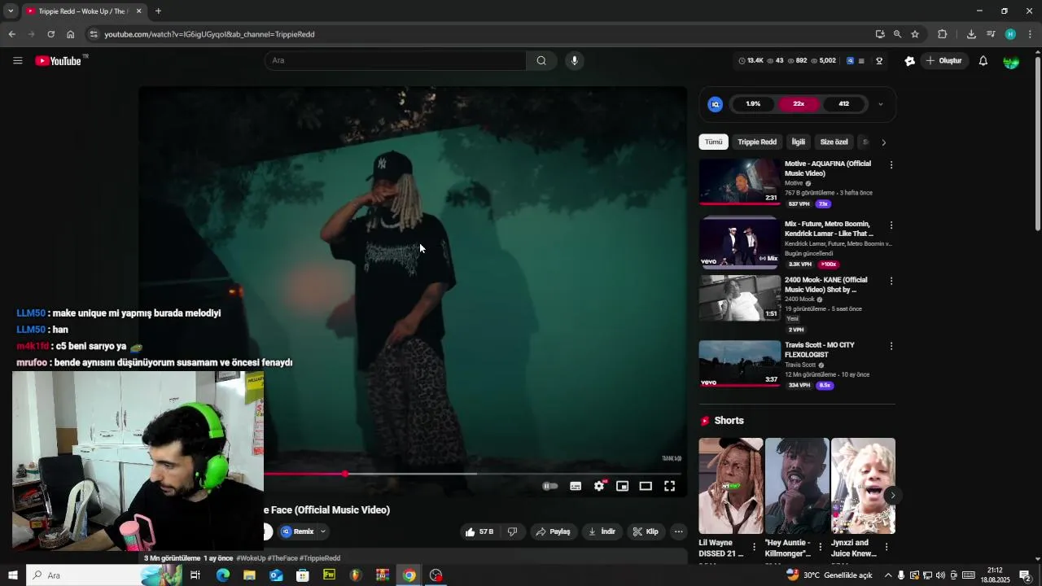Image resolution: width=1042 pixels, height=586 pixels.
Task: Open File Explorer from taskbar
Action: point(249,575)
